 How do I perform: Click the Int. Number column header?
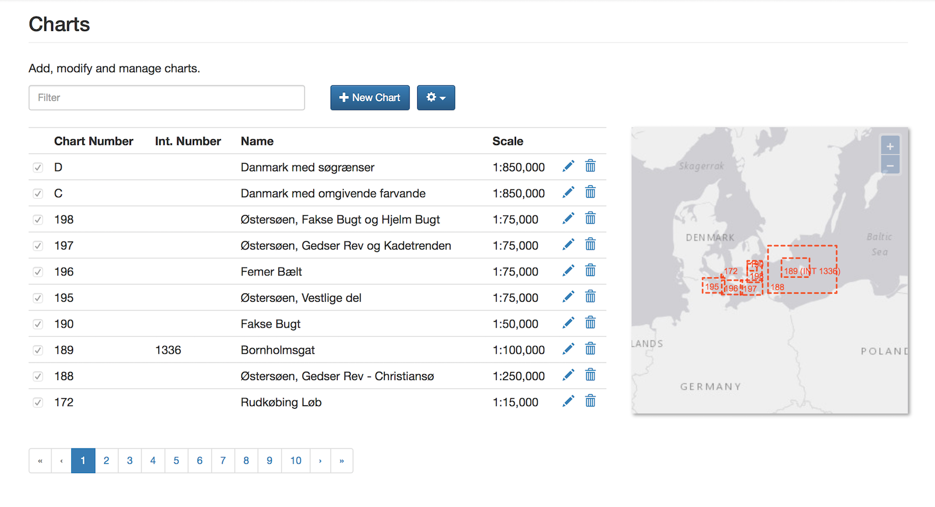coord(188,141)
